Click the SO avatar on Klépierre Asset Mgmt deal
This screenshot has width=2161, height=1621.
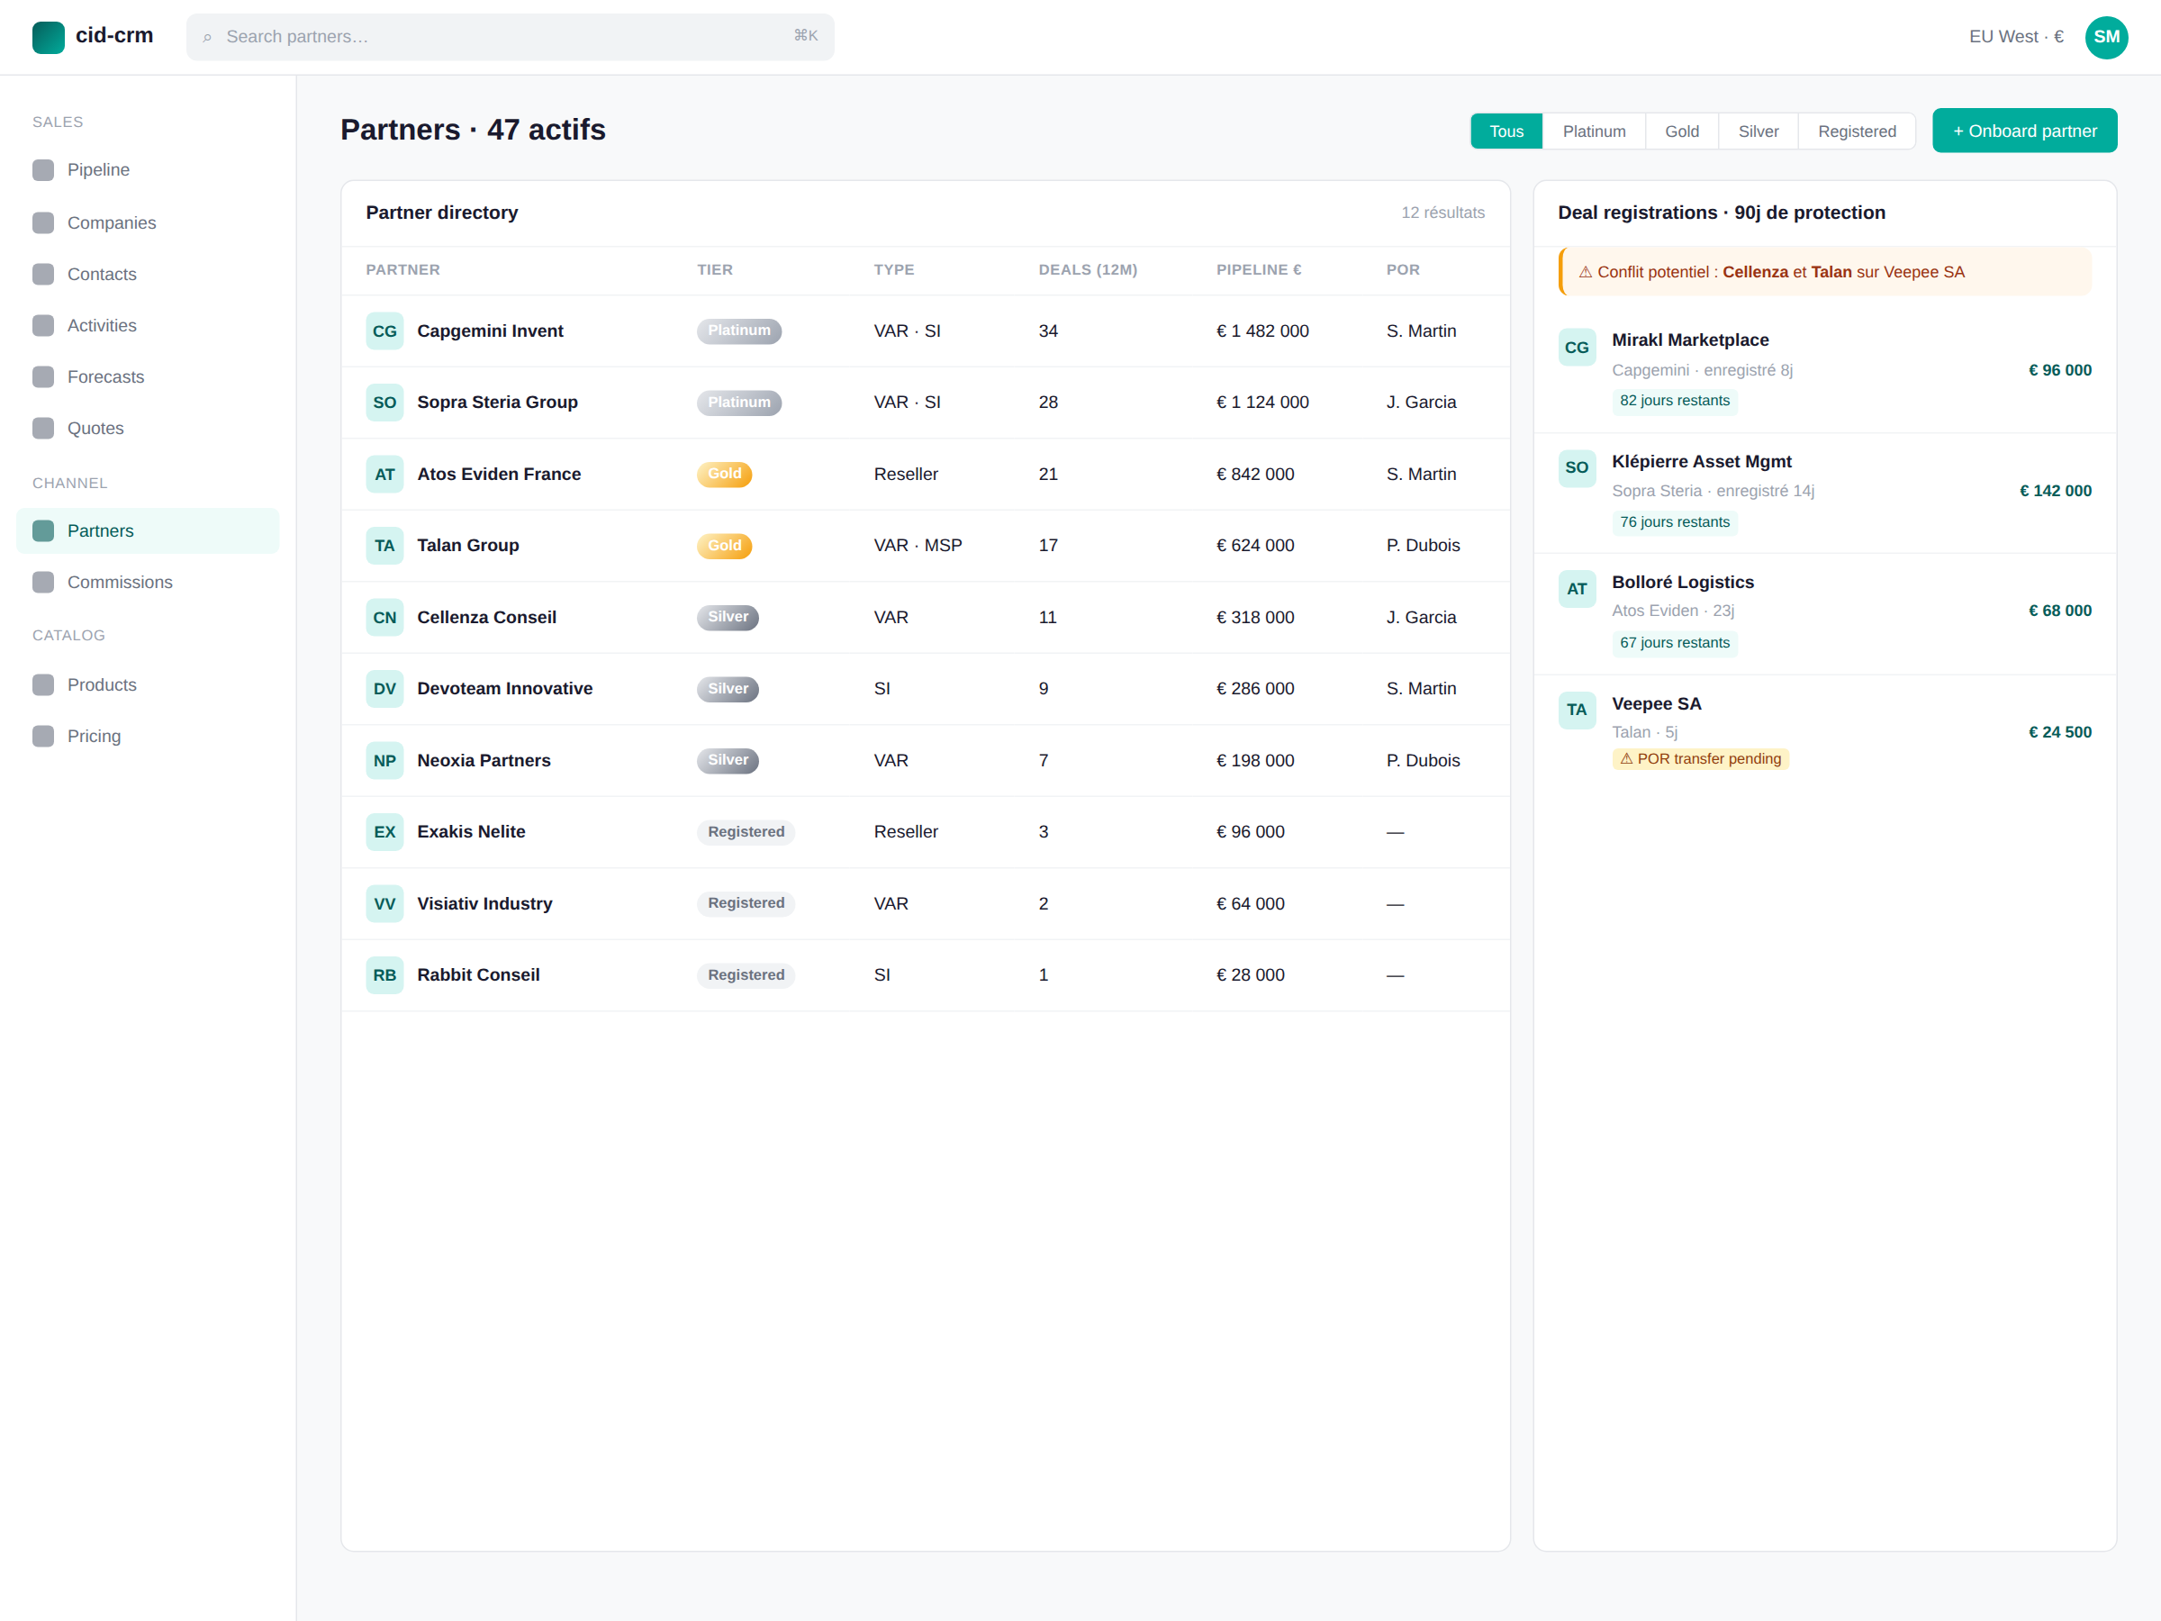coord(1577,468)
